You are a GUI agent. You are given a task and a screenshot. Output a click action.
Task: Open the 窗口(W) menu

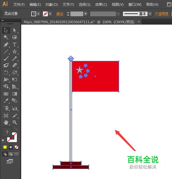(135, 5)
